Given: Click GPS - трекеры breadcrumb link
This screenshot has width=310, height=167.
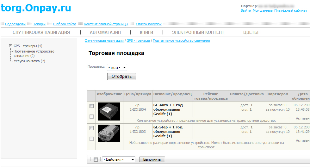Looking at the screenshot, I should click(138, 40).
